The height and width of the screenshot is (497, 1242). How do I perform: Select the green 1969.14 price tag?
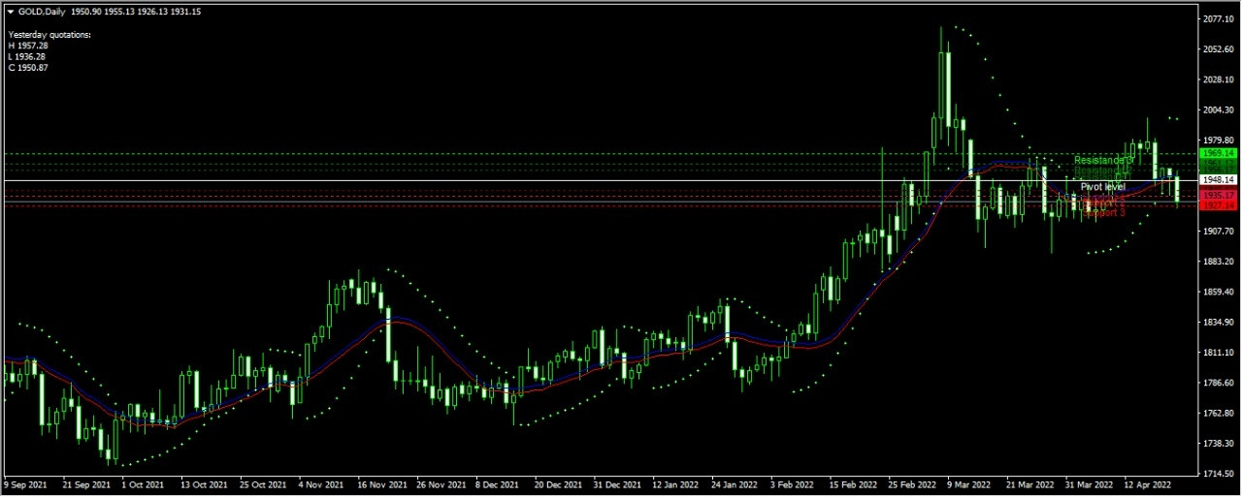pos(1217,154)
